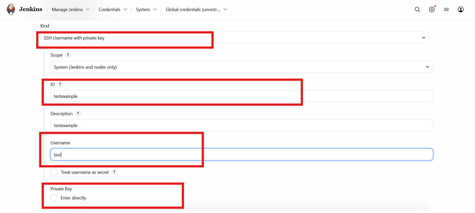Click the Jenkins butler logo icon

pos(11,9)
